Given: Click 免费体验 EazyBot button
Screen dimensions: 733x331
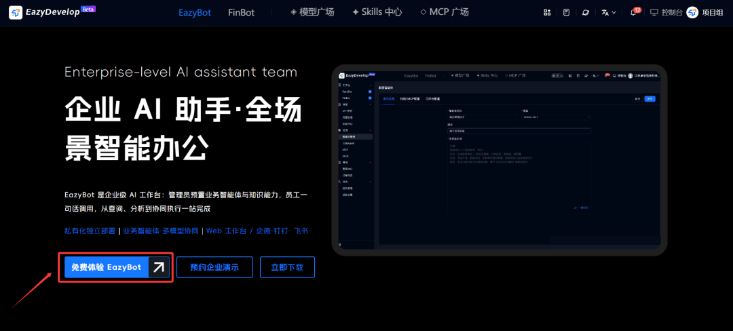Looking at the screenshot, I should pyautogui.click(x=117, y=267).
